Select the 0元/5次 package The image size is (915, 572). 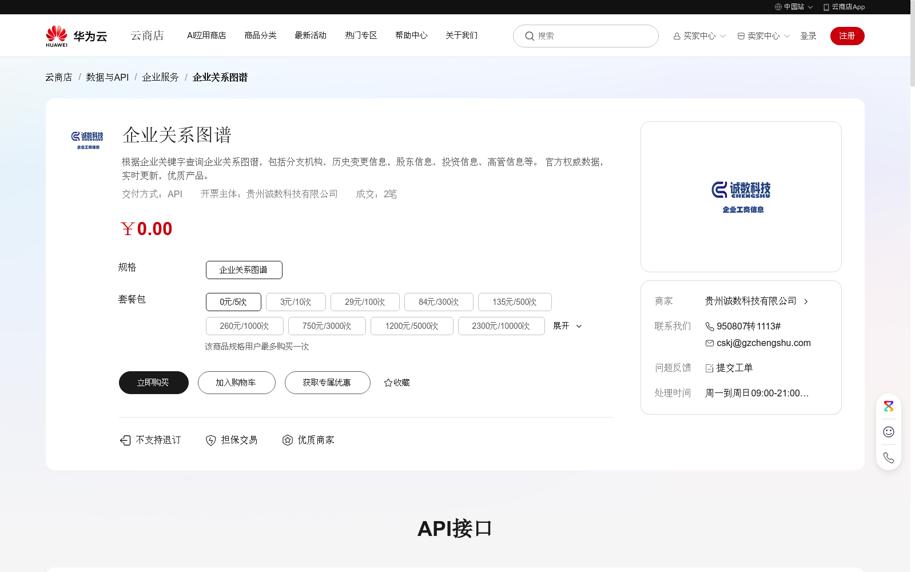[x=233, y=302]
